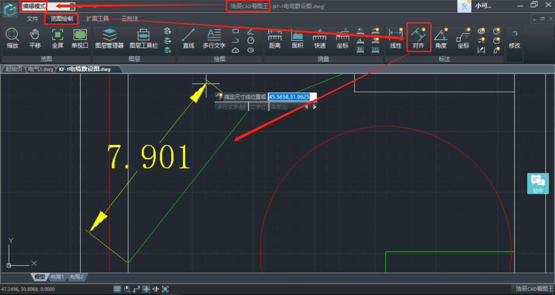Open the 编辑模式 mode dropdown
555x295 pixels.
click(x=48, y=6)
